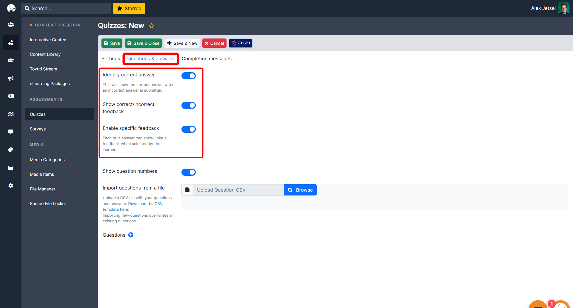Open the megaphone announcements icon
Viewport: 573px width, 308px height.
[11, 78]
